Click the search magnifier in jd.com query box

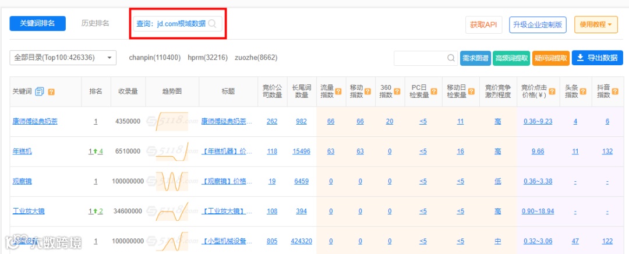[x=212, y=24]
